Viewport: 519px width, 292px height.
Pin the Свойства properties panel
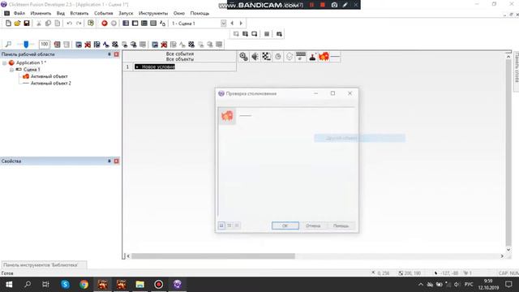(x=109, y=161)
